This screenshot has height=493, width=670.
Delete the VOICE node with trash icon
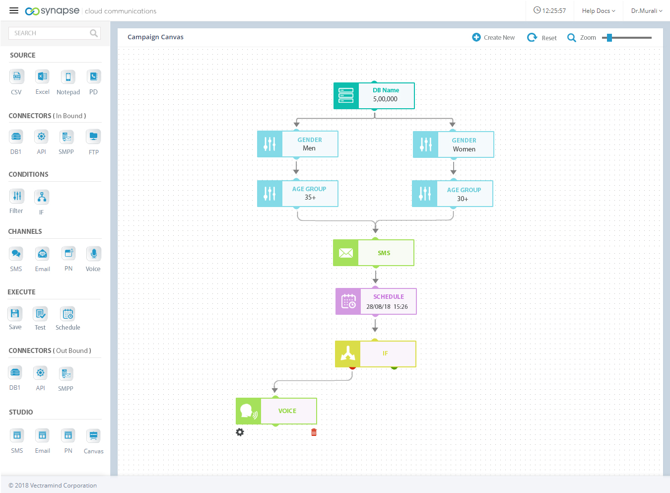coord(314,432)
